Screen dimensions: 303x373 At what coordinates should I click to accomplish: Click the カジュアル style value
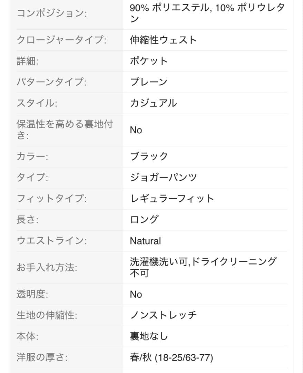(x=154, y=103)
